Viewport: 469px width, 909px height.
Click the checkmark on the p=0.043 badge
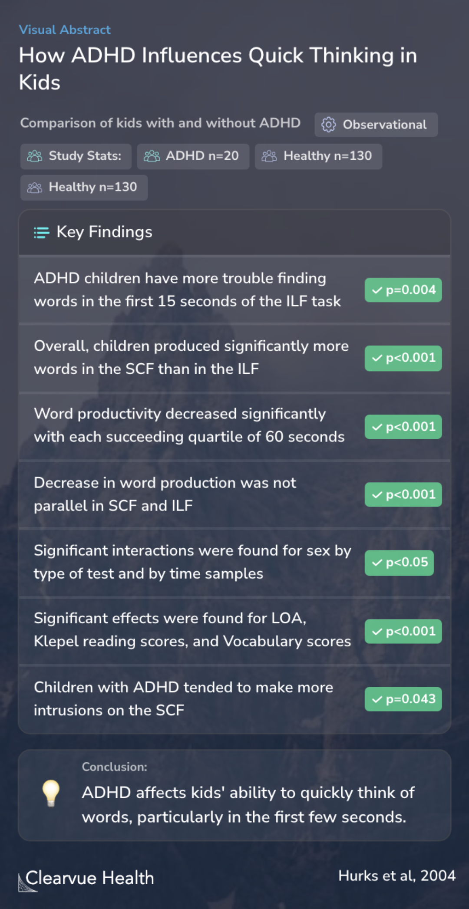point(377,699)
